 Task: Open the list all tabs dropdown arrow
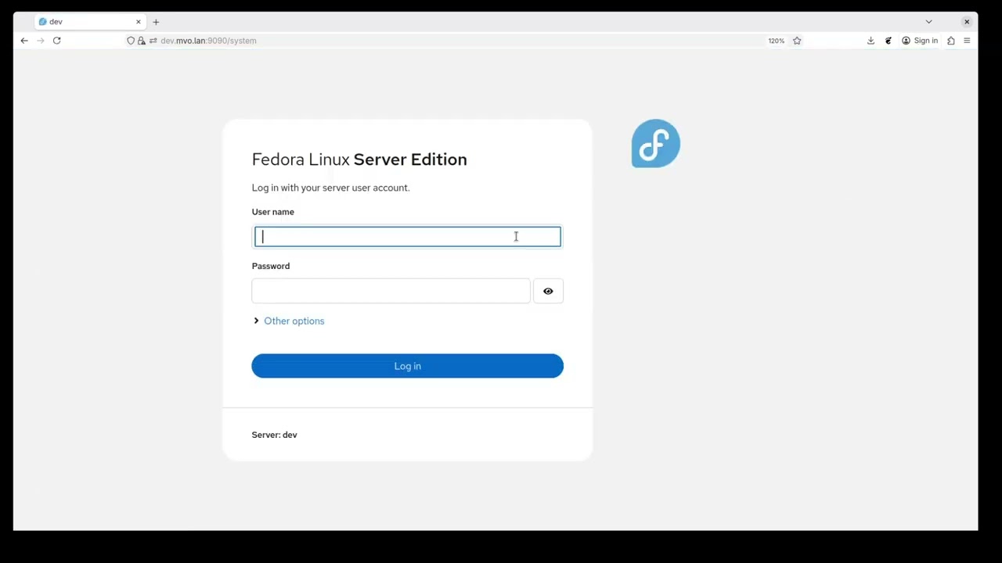[929, 22]
